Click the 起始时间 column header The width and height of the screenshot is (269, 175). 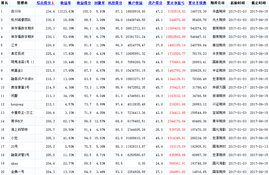point(238,3)
